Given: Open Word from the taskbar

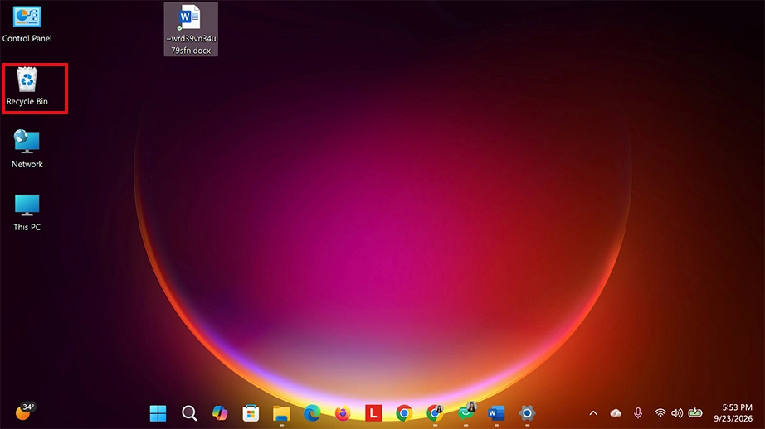Looking at the screenshot, I should click(x=497, y=413).
